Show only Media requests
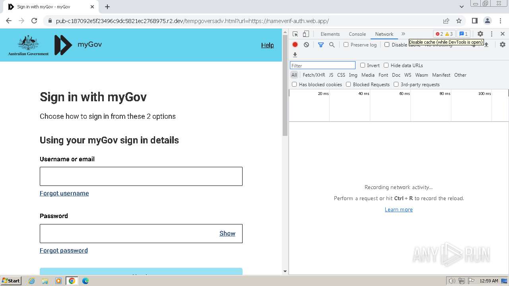 (x=368, y=75)
